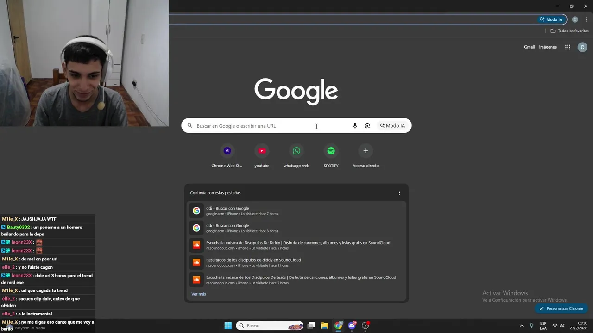
Task: Open the Imágenes link
Action: (x=548, y=47)
